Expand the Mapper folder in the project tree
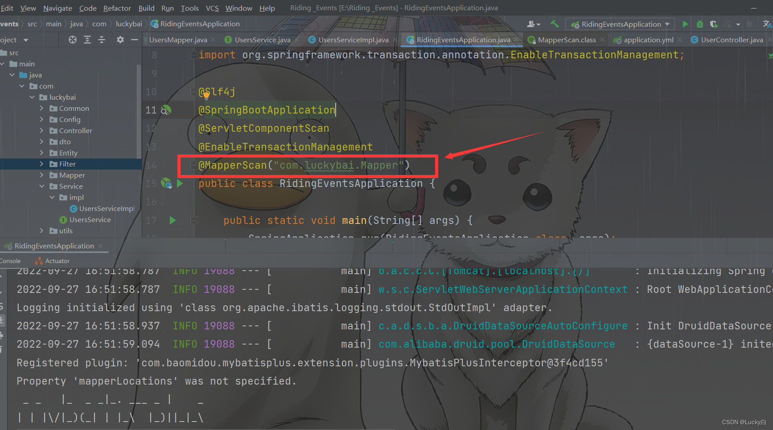Screen dimensions: 773x430 coord(41,175)
